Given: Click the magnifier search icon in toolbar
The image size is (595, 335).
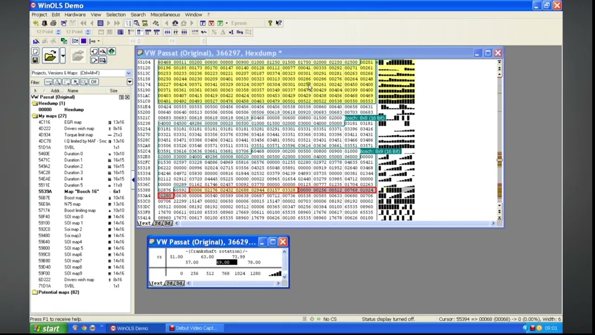Looking at the screenshot, I should (137, 23).
